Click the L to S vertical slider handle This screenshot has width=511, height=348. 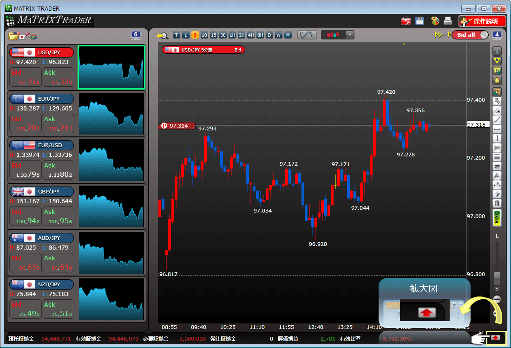click(x=497, y=277)
